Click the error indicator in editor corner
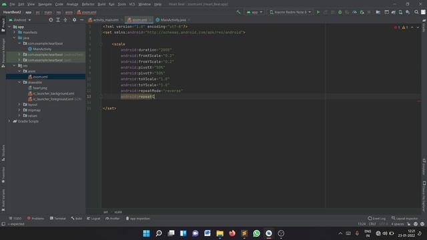The height and width of the screenshot is (240, 427). pyautogui.click(x=397, y=27)
